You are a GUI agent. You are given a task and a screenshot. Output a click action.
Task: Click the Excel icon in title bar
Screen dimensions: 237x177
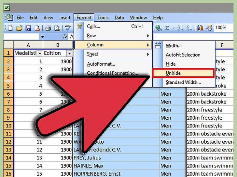pyautogui.click(x=7, y=8)
